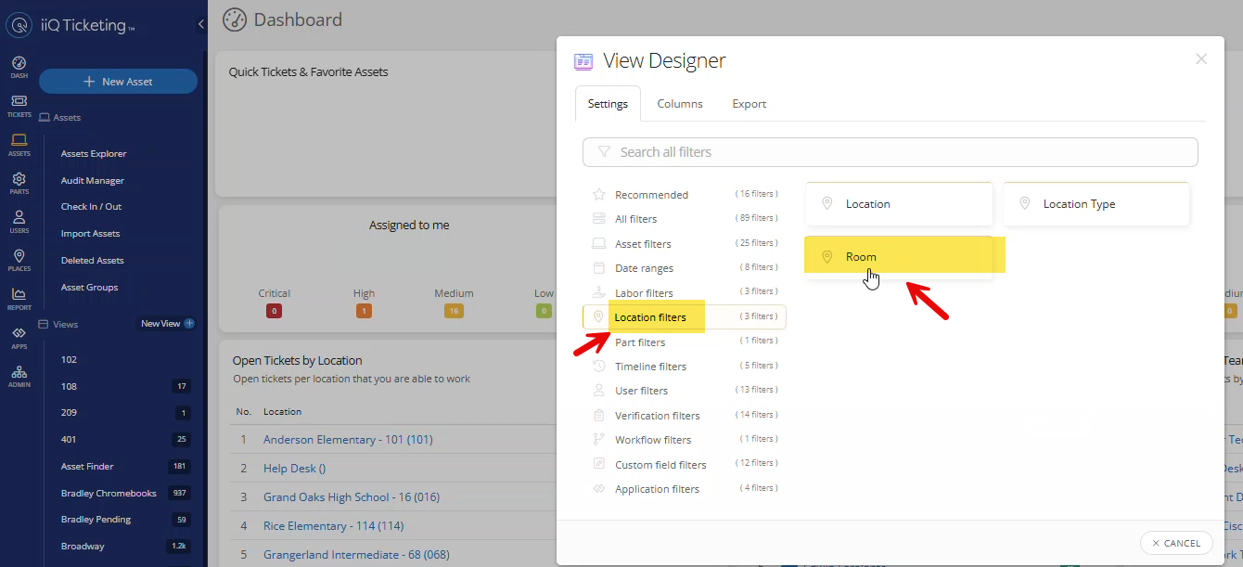
Task: Select the Room filter card
Action: [898, 257]
